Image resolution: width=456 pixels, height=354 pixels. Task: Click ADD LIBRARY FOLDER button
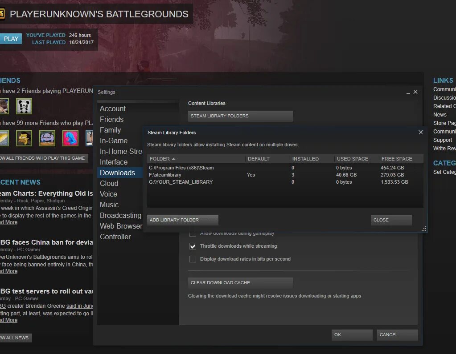click(183, 220)
